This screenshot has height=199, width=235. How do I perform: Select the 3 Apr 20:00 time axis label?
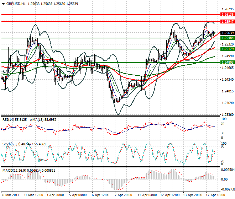pyautogui.click(x=55, y=195)
